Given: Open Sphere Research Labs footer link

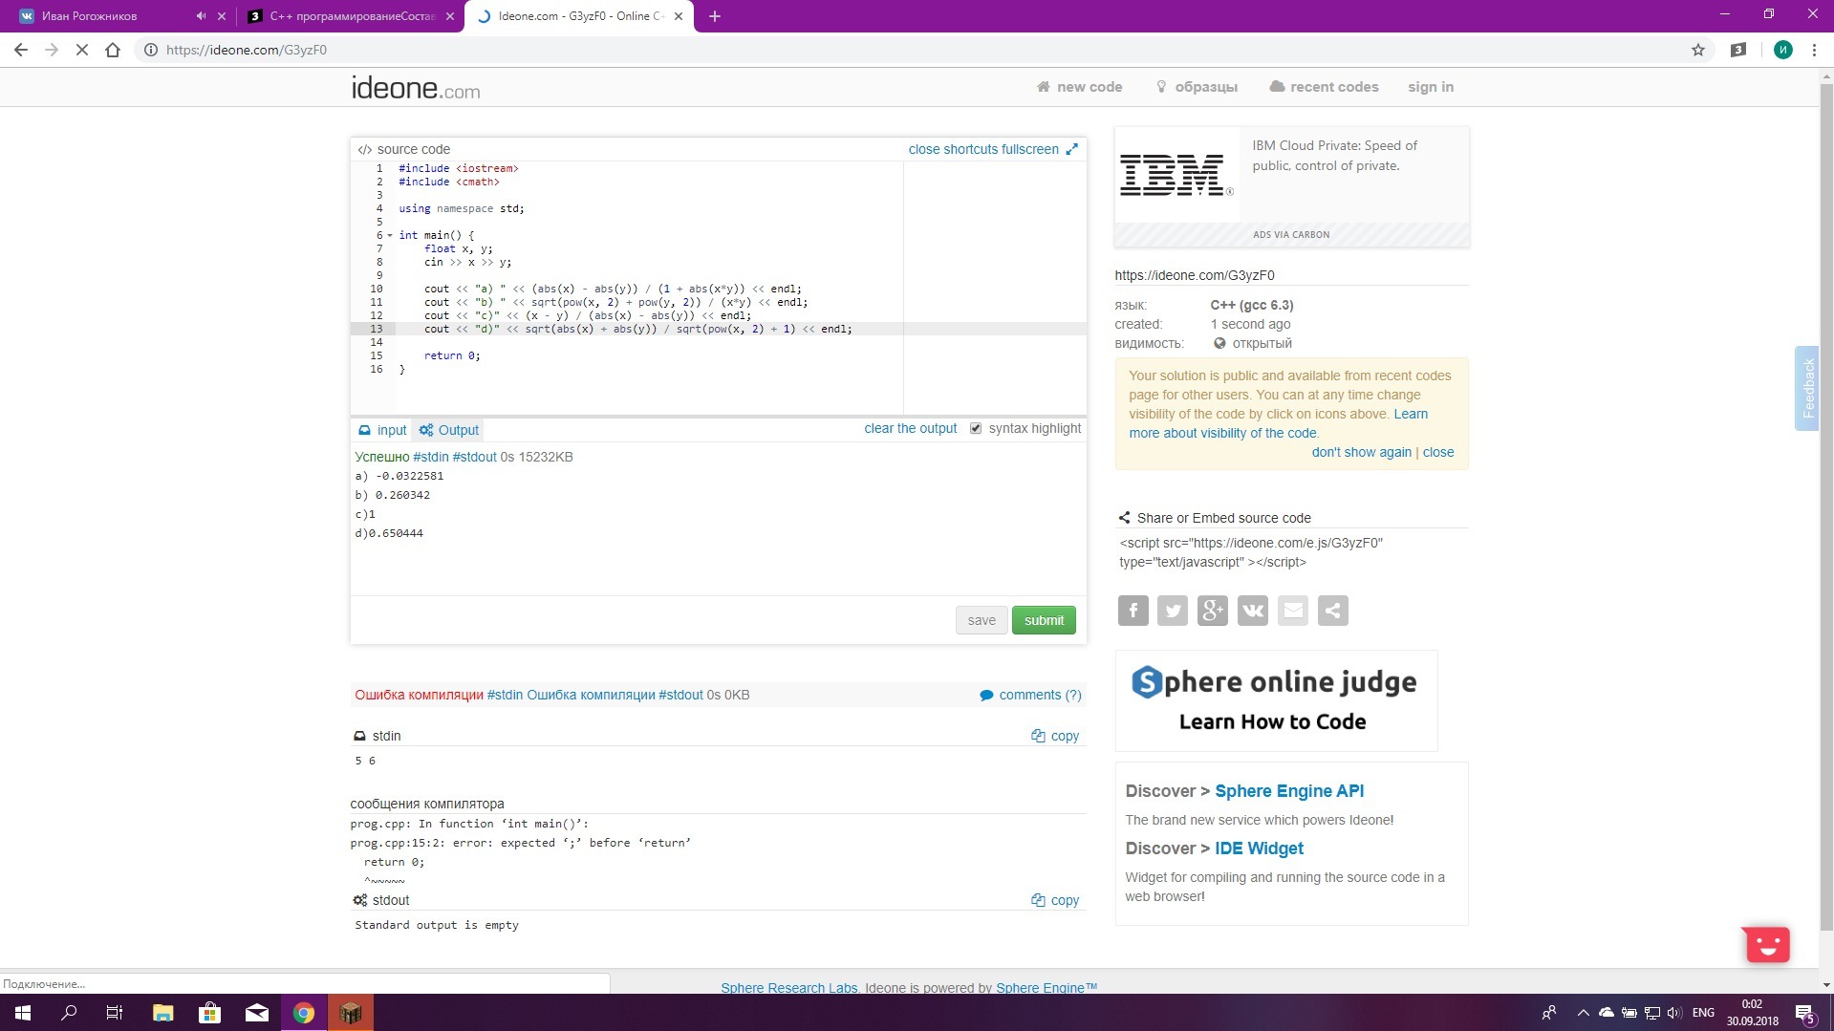Looking at the screenshot, I should 788,987.
